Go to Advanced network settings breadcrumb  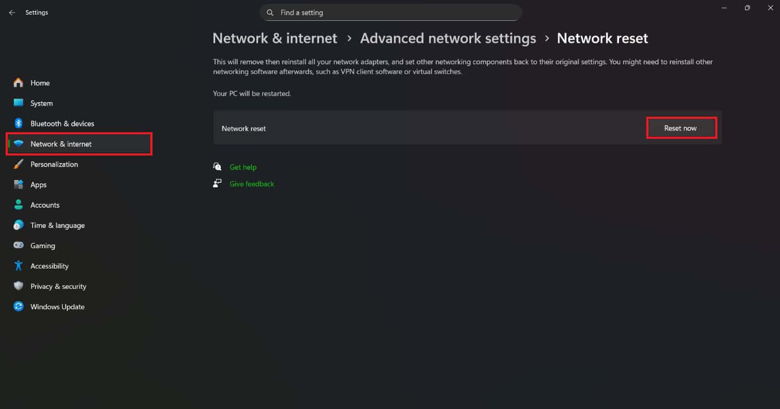[448, 38]
